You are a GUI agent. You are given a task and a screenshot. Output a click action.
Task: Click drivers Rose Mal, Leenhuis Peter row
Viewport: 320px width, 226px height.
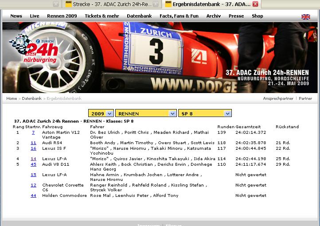[134, 195]
